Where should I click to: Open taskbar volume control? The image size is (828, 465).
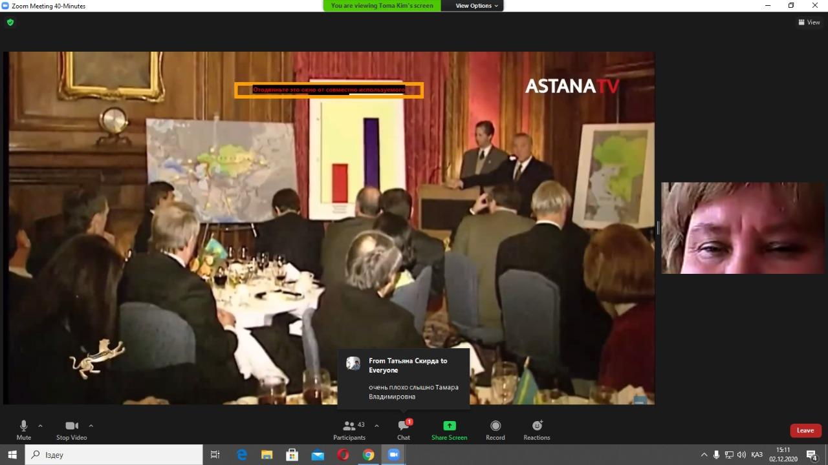[x=741, y=455]
